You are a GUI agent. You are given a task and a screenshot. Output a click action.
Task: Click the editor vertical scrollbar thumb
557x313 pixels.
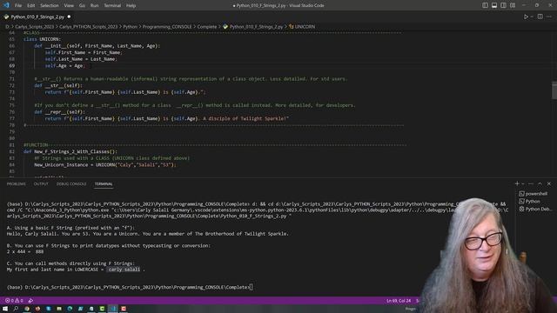[554, 90]
